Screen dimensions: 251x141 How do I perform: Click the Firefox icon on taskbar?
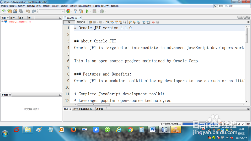[73, 130]
